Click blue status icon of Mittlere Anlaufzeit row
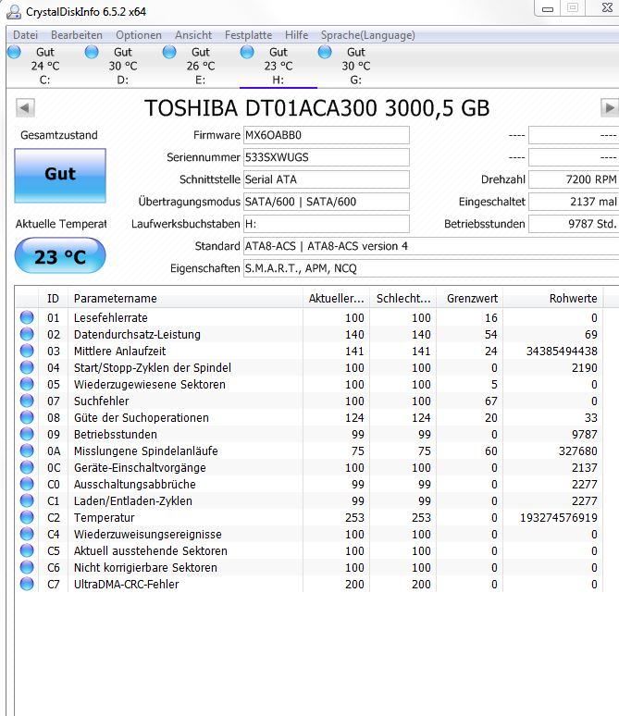Image resolution: width=619 pixels, height=716 pixels. [x=27, y=351]
